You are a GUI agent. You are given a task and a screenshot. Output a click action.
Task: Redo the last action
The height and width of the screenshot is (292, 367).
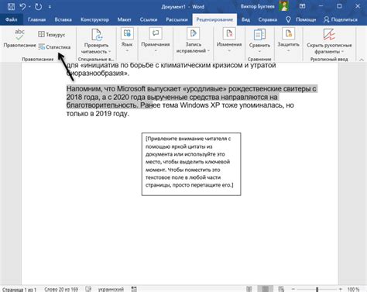pos(38,6)
